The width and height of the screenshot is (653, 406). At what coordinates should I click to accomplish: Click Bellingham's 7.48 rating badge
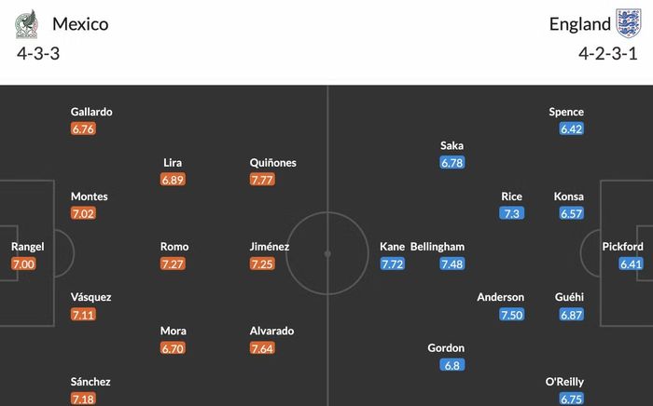point(452,264)
